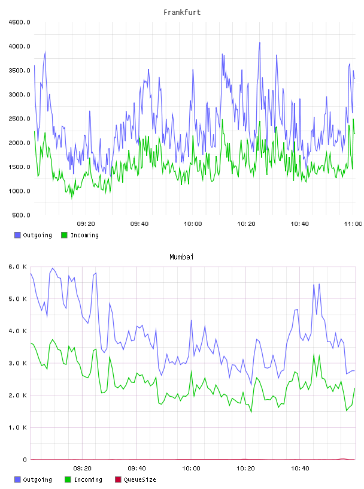Click the 2.0 K y-axis label on Mumbai
Screen dimensions: 364x489
point(17,396)
